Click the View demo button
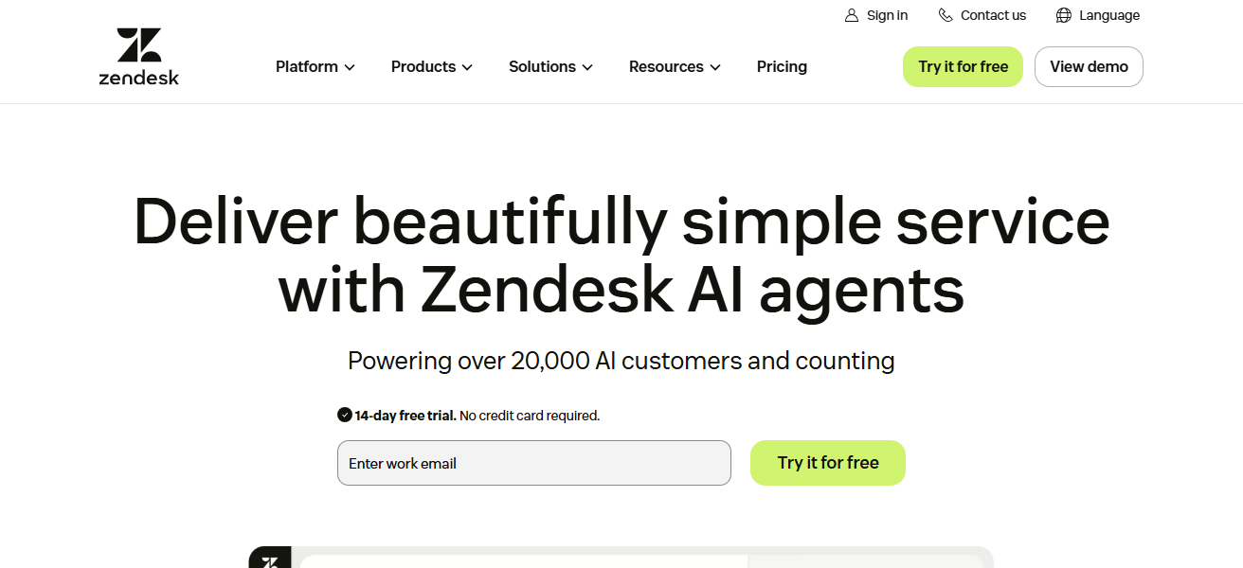Viewport: 1243px width, 568px height. point(1089,66)
